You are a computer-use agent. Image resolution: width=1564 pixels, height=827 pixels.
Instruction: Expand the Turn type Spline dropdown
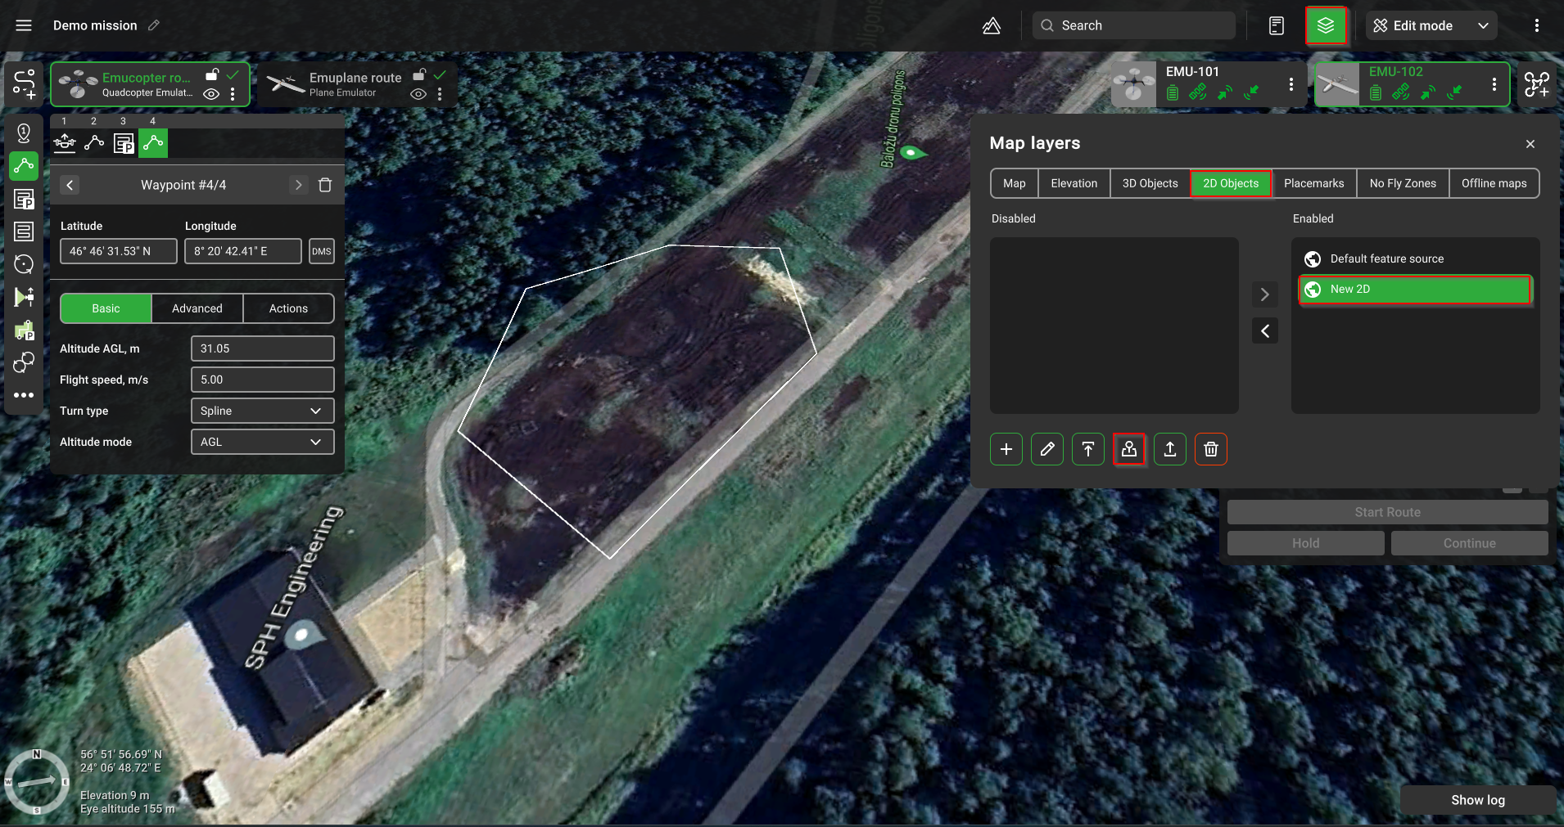[x=262, y=411]
